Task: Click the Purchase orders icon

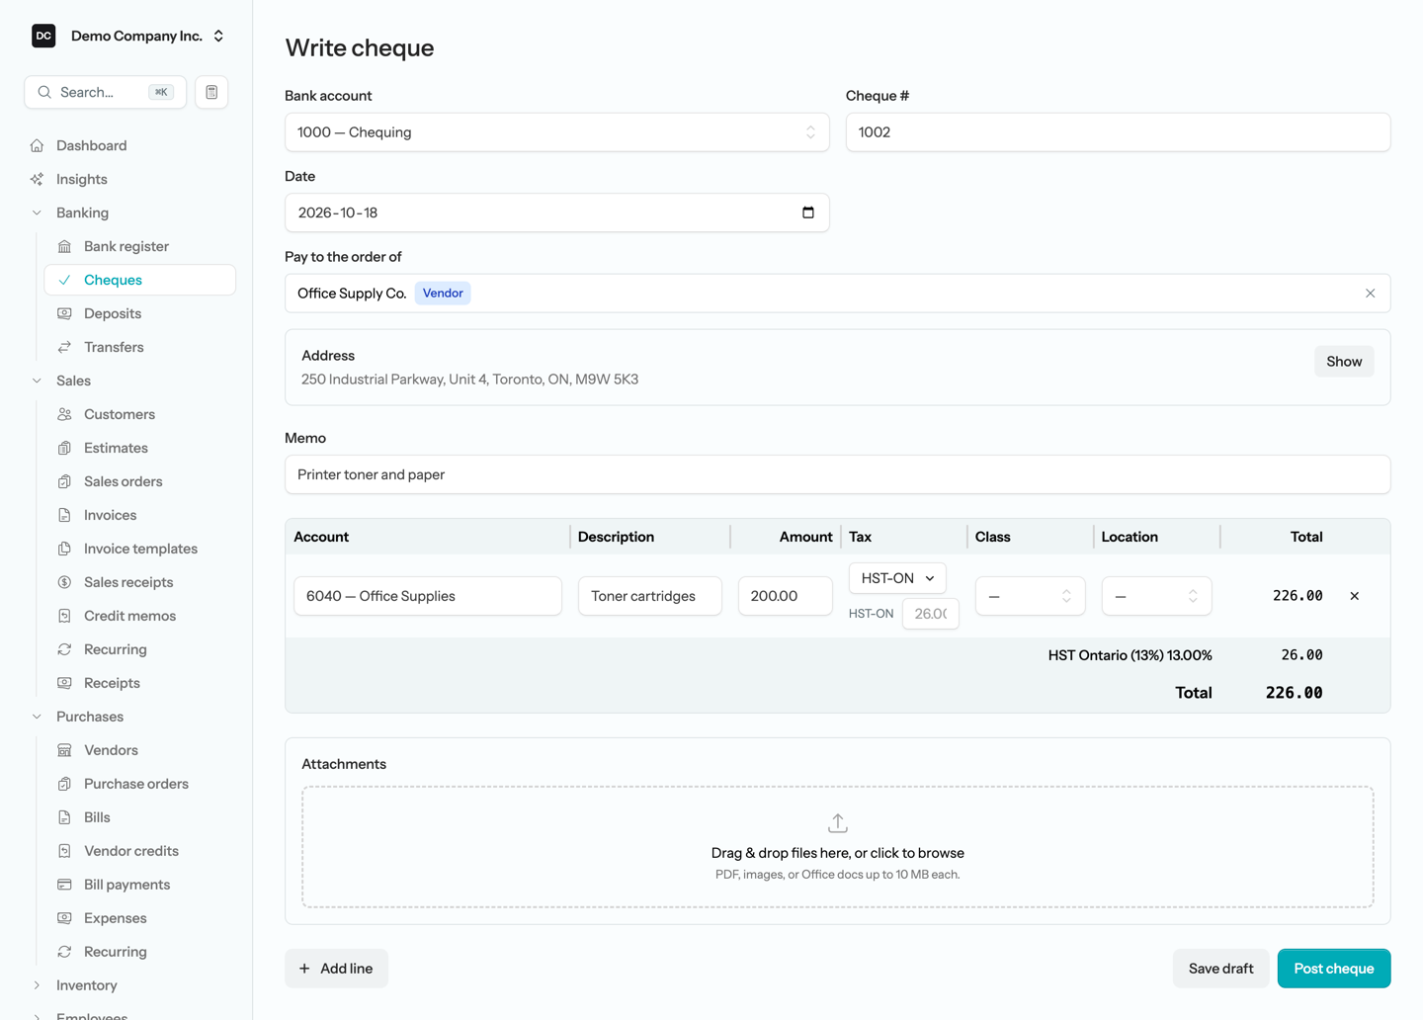Action: pos(64,784)
